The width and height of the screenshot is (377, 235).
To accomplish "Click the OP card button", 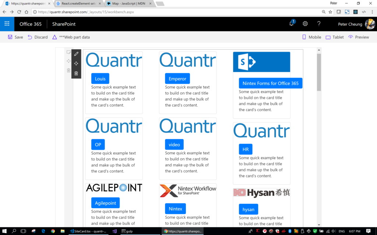I will (x=98, y=145).
